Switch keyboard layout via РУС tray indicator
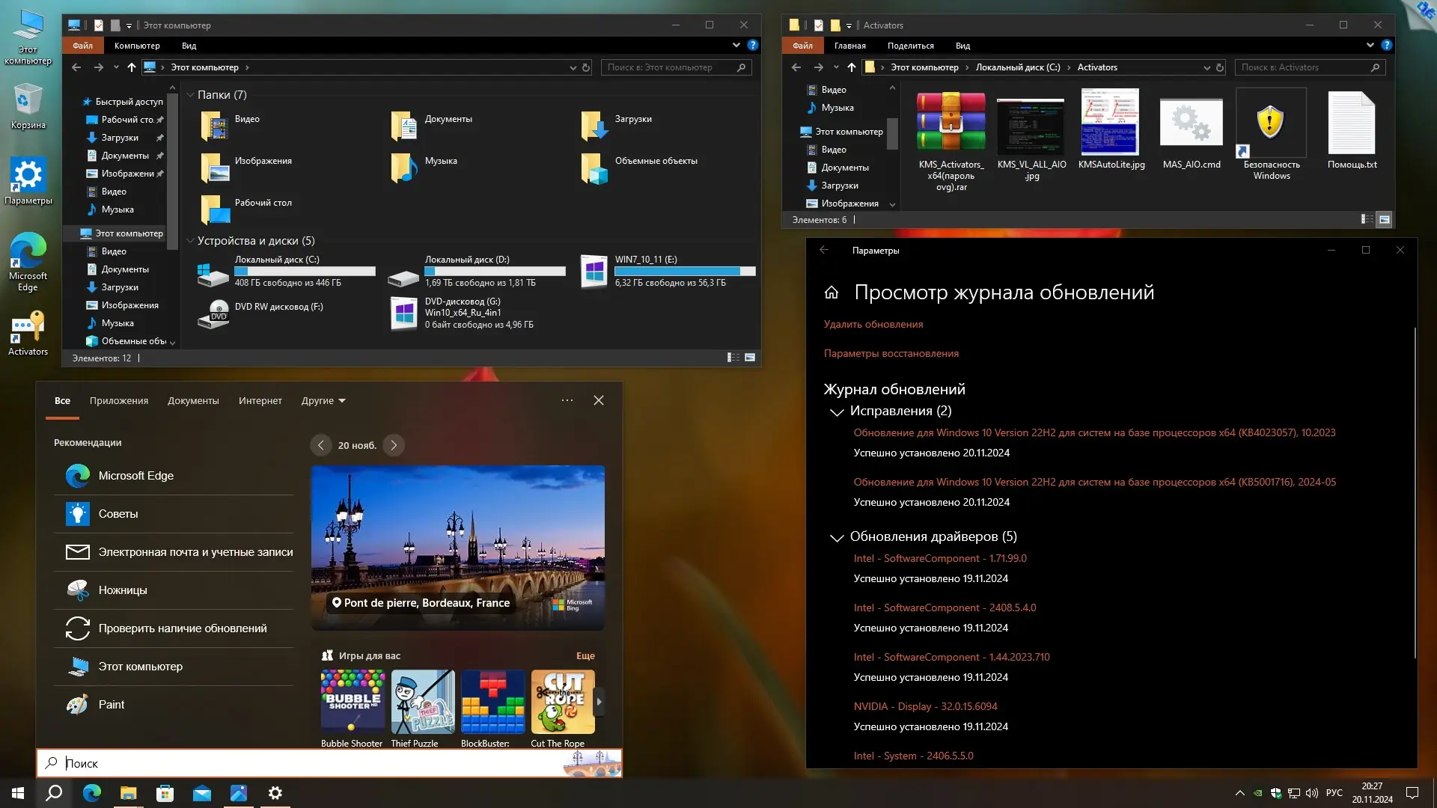The width and height of the screenshot is (1437, 808). [1334, 792]
